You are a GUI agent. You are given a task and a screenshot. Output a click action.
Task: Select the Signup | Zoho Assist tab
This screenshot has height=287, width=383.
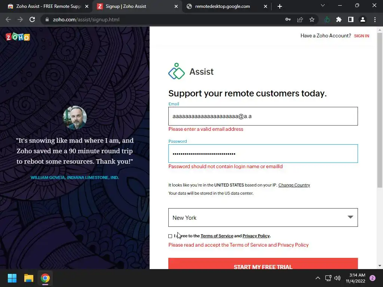137,6
